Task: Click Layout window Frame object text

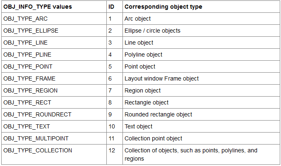Action: (161, 78)
